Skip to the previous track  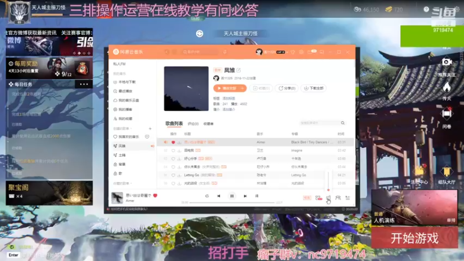click(x=219, y=196)
